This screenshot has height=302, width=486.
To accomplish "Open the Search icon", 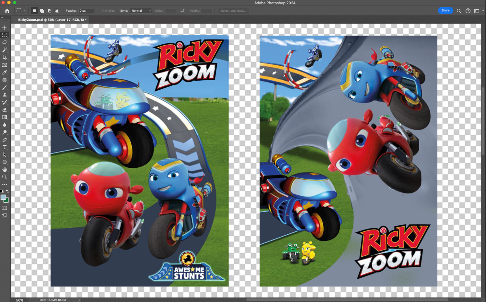I will 459,11.
